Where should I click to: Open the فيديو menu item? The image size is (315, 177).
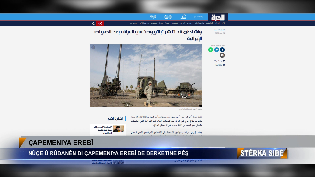pos(183,23)
